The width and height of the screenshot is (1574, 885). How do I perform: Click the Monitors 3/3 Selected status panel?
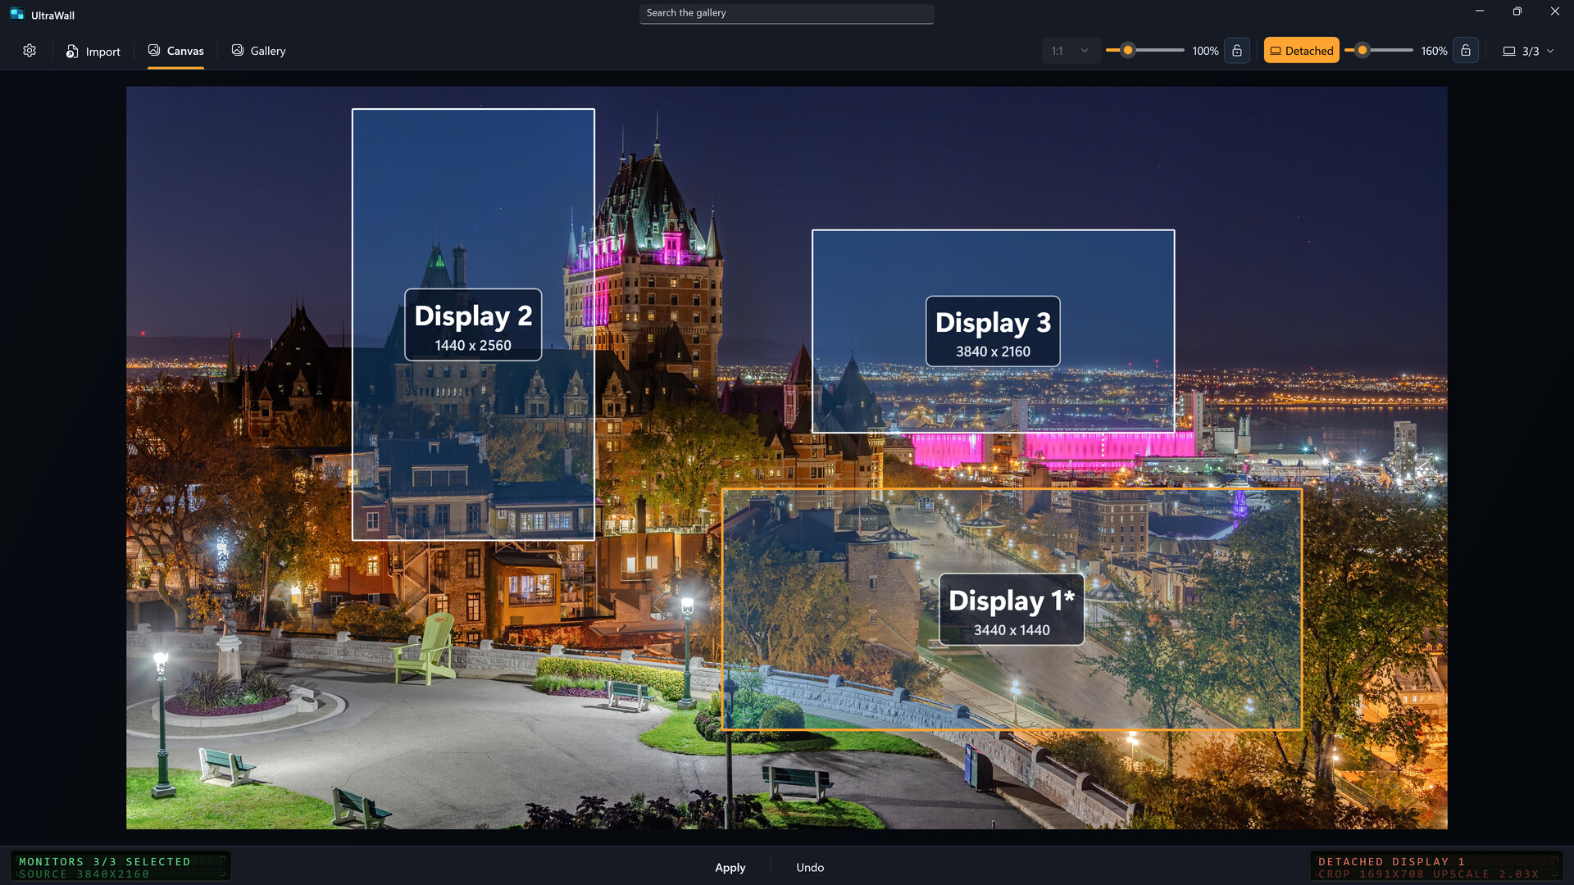(x=121, y=867)
